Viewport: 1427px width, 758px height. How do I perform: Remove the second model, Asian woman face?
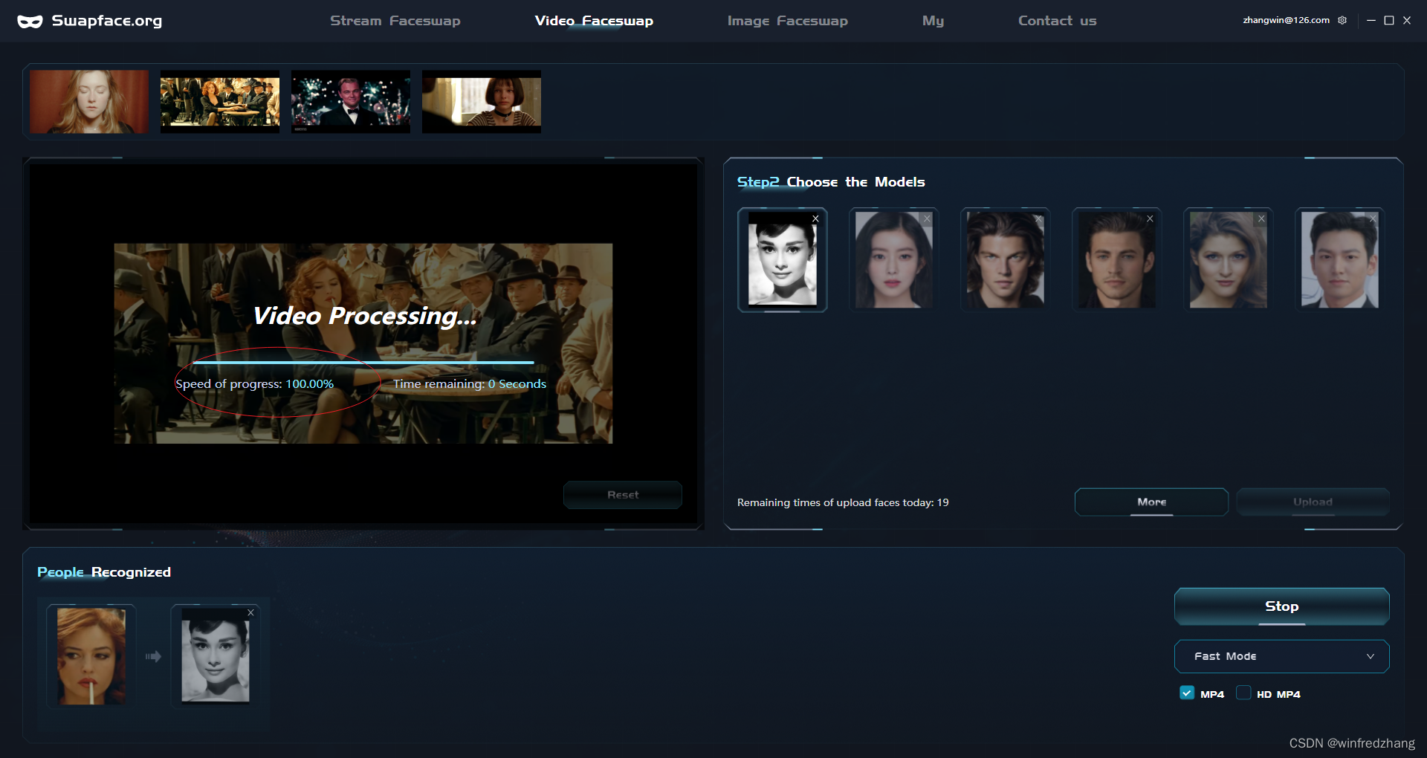(927, 218)
